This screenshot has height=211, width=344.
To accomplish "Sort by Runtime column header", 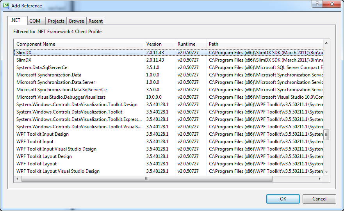I will (x=191, y=44).
